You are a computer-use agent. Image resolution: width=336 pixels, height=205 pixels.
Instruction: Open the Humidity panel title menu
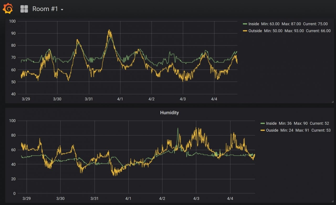169,113
